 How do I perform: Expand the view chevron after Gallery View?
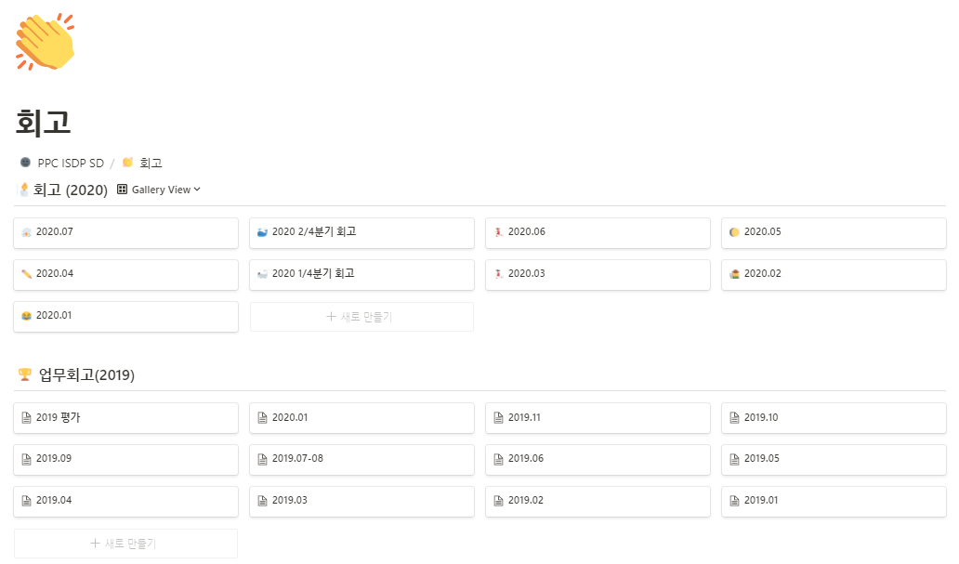pos(197,190)
